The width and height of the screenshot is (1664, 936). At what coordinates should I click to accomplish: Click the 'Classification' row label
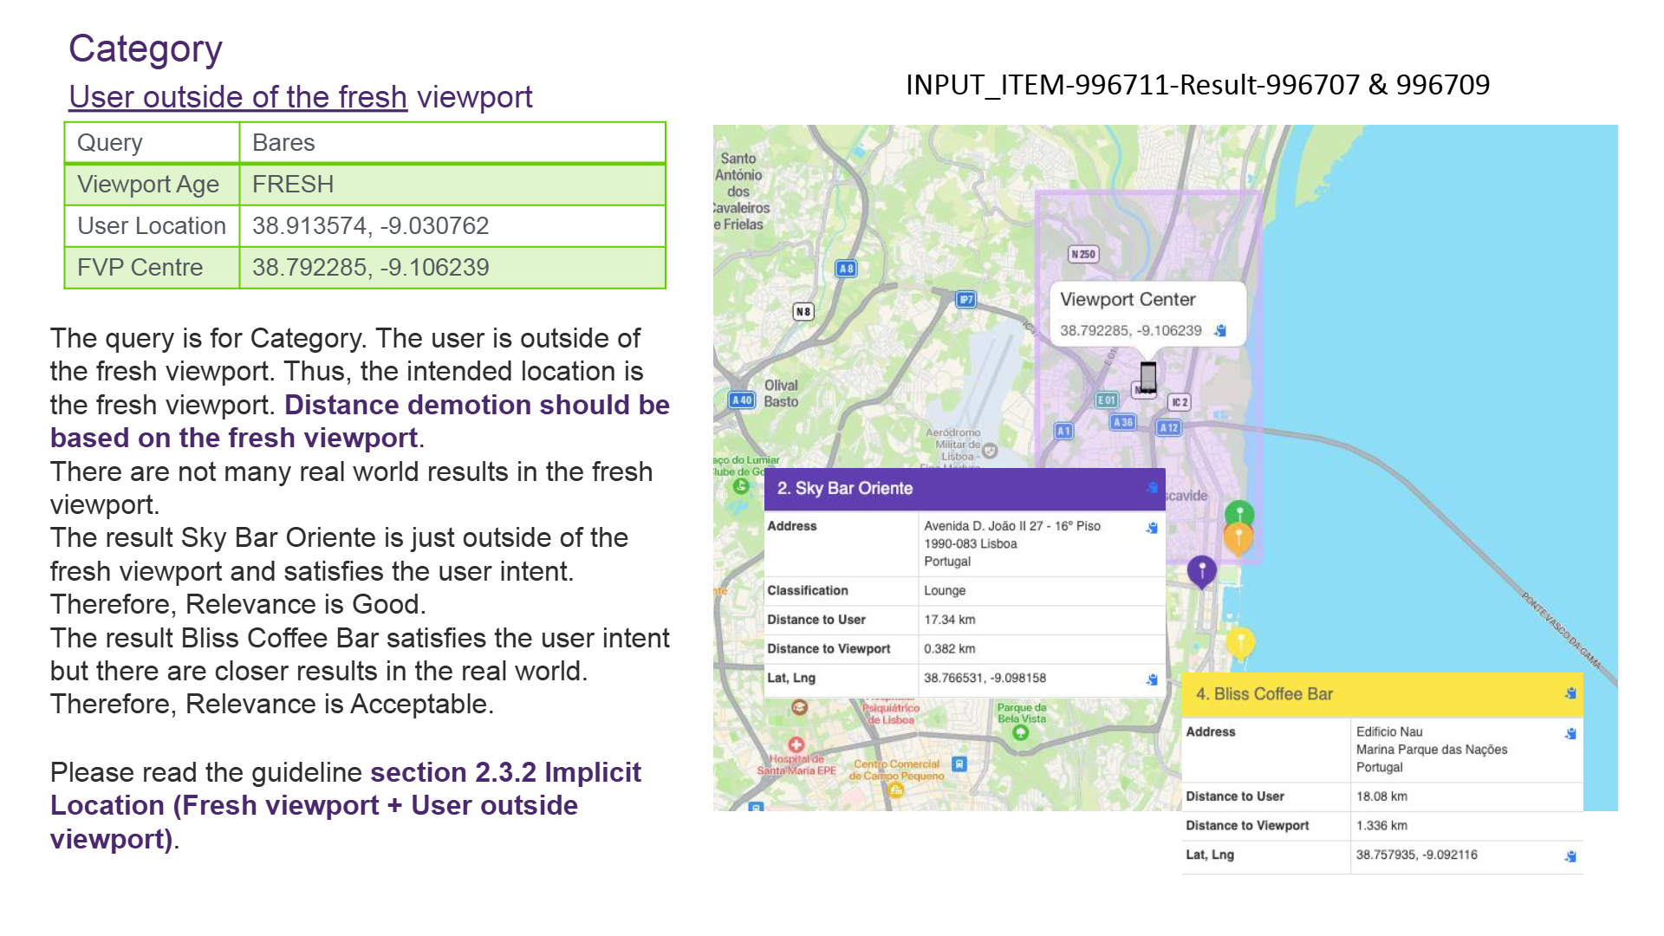click(x=807, y=591)
